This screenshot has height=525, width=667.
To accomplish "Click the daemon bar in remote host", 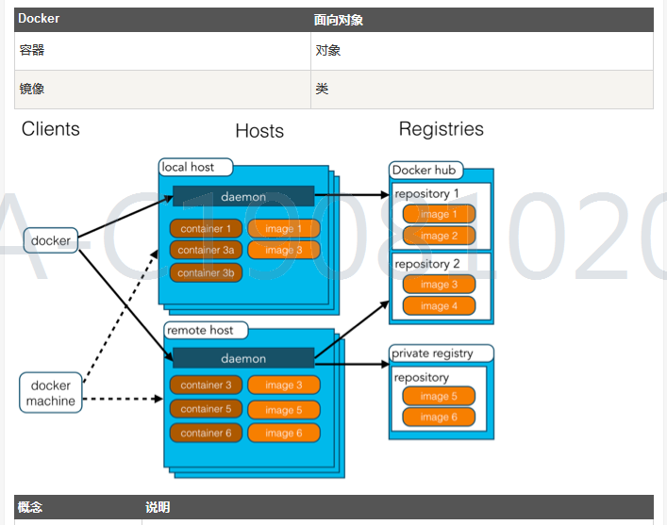I will (243, 358).
